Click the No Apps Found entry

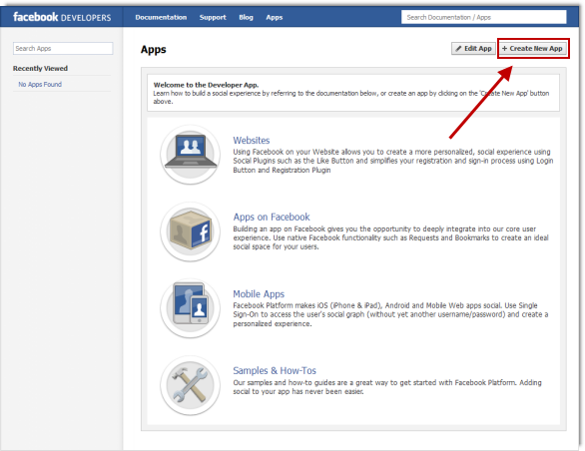(x=40, y=84)
